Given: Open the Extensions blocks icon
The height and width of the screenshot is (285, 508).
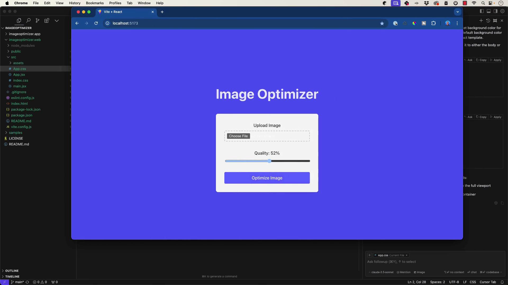Looking at the screenshot, I should (47, 21).
